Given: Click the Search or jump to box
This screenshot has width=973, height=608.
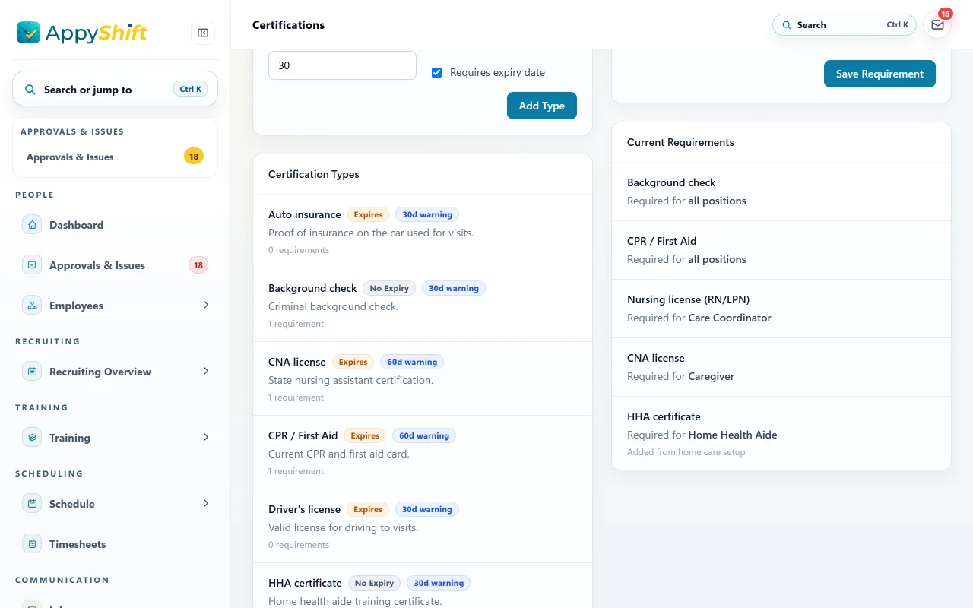Looking at the screenshot, I should pos(116,89).
